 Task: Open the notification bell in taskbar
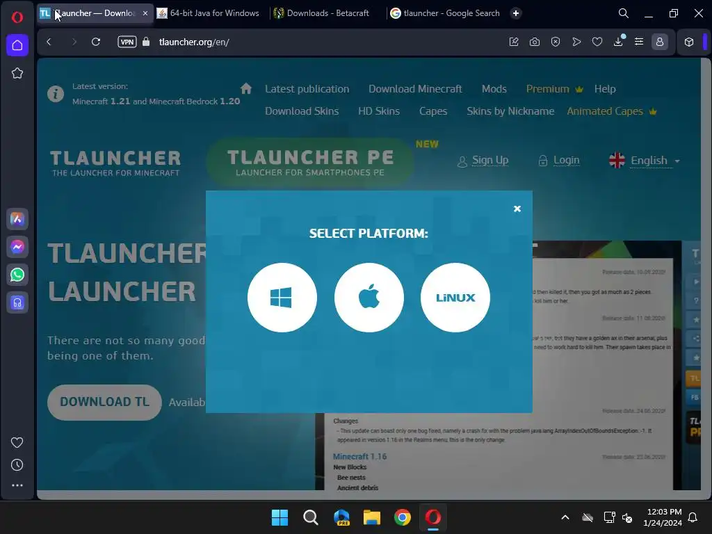(693, 517)
